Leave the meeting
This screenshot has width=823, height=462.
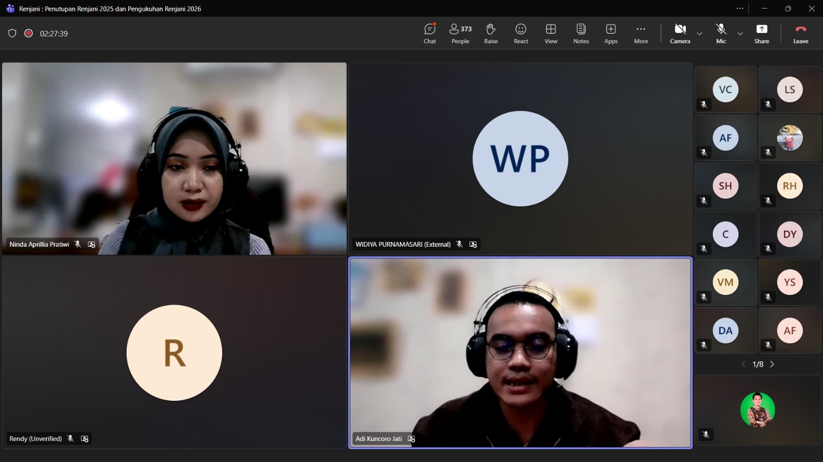point(800,33)
